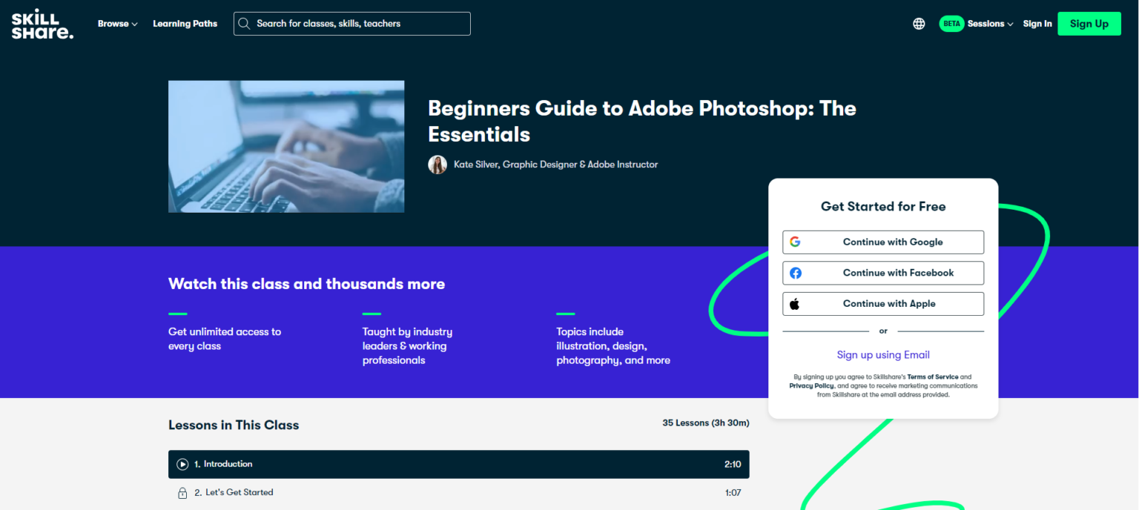Click the Facebook icon on the sign-up option

(795, 273)
